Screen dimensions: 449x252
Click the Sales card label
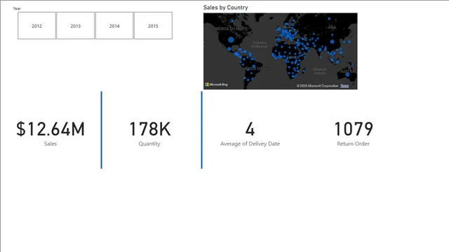click(x=51, y=143)
